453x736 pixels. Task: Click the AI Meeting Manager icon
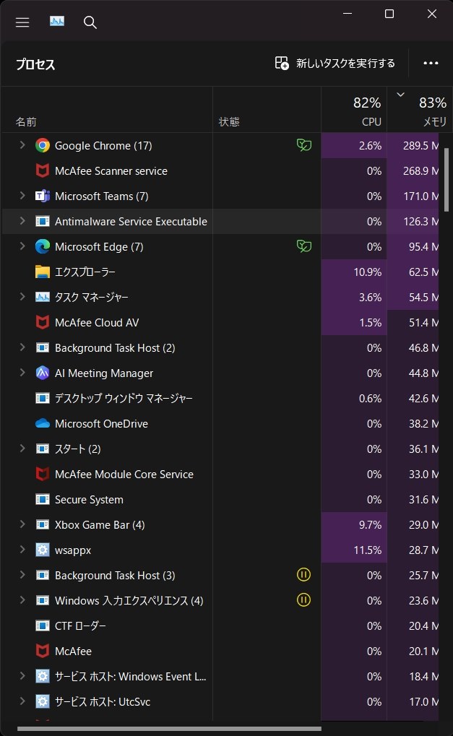pyautogui.click(x=43, y=373)
